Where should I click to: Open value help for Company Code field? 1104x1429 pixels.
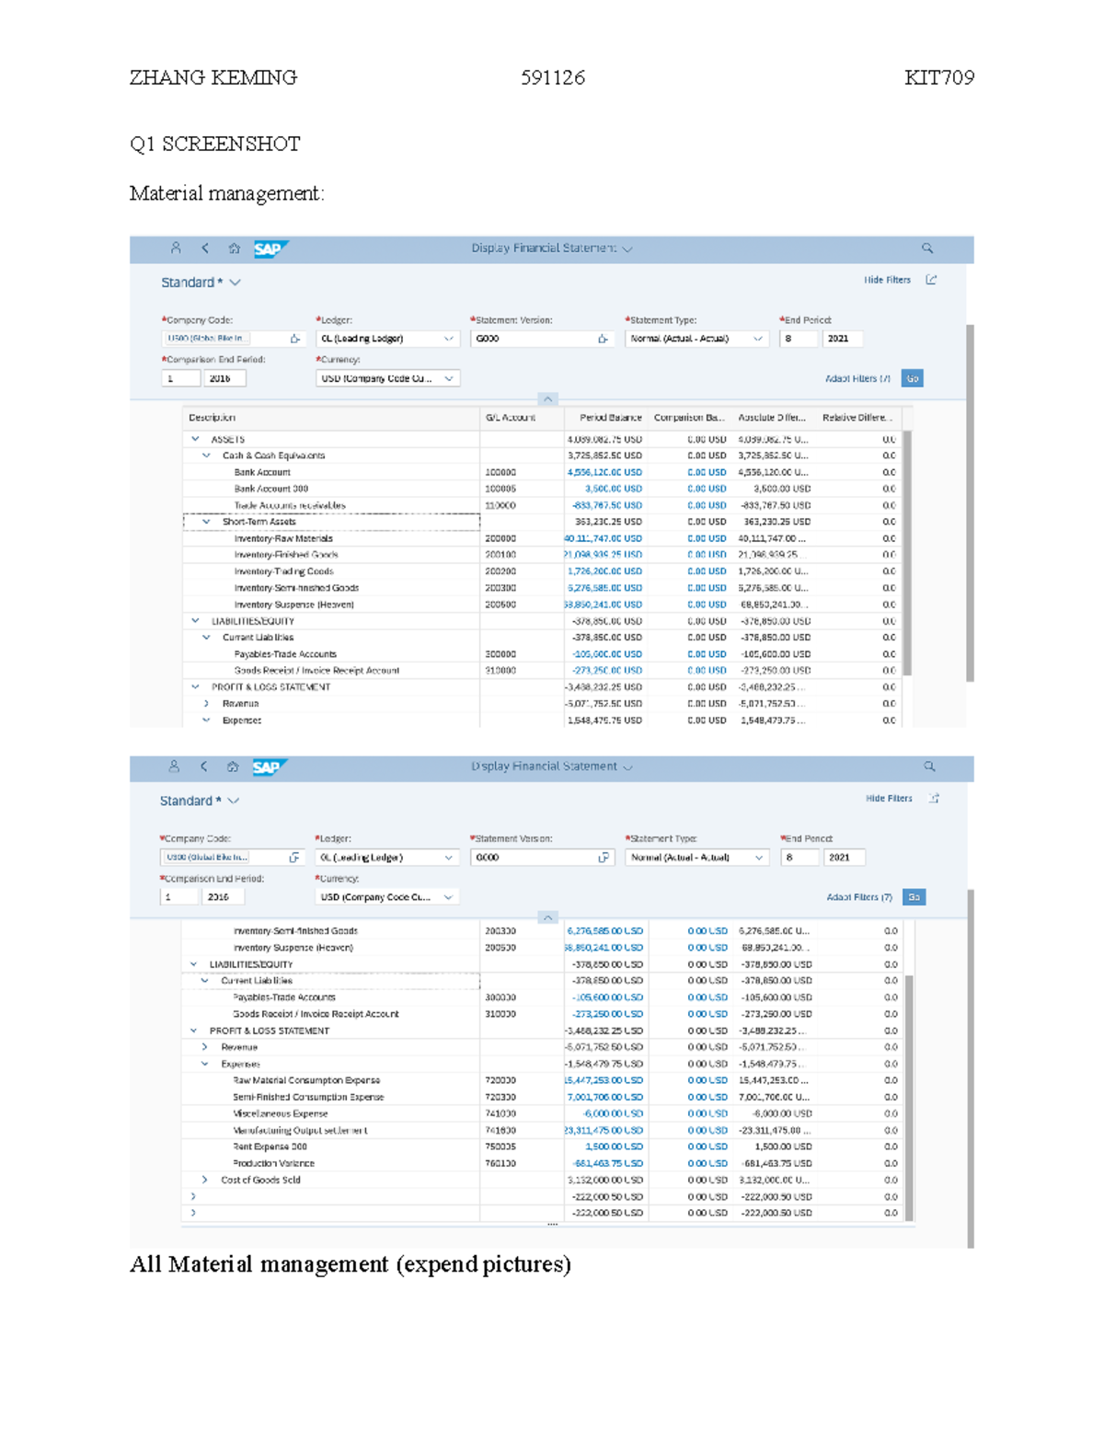[x=294, y=339]
